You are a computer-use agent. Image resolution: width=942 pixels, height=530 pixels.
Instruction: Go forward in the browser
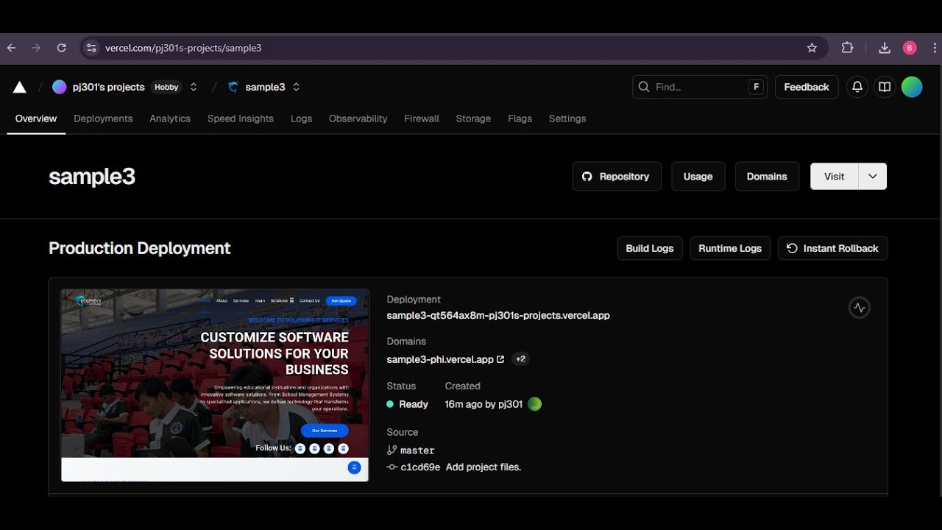click(x=36, y=48)
